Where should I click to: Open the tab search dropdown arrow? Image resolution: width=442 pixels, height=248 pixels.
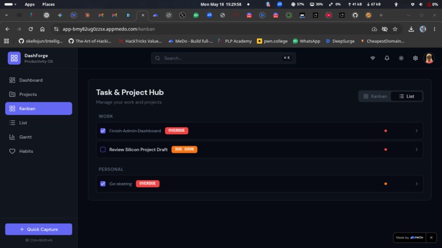tap(6, 15)
